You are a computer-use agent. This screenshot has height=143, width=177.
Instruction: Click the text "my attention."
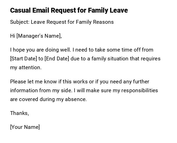[26, 67]
